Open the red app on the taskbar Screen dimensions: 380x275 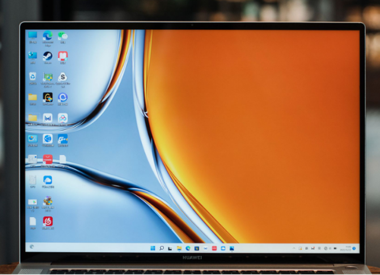(214, 248)
